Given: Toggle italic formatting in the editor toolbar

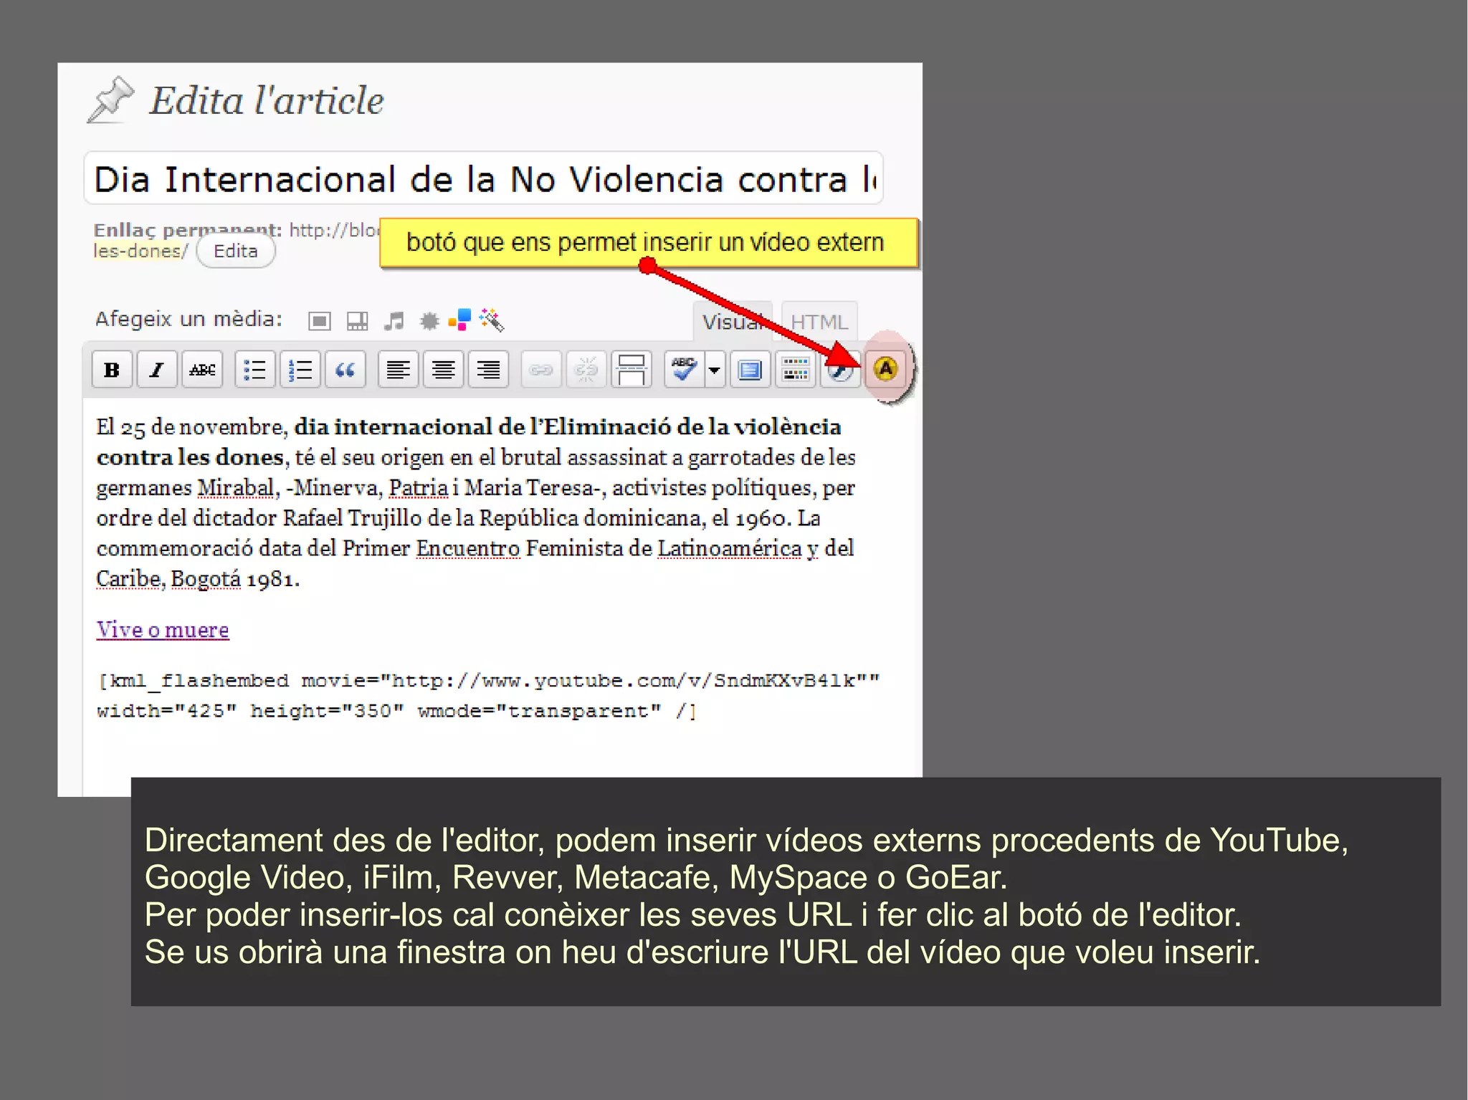Looking at the screenshot, I should (157, 370).
